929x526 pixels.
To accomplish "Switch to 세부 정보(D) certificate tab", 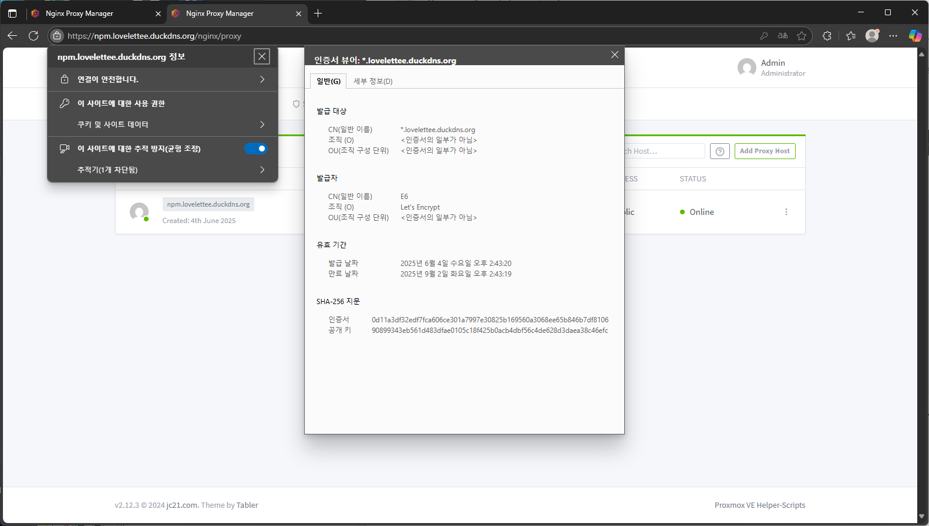I will click(373, 81).
